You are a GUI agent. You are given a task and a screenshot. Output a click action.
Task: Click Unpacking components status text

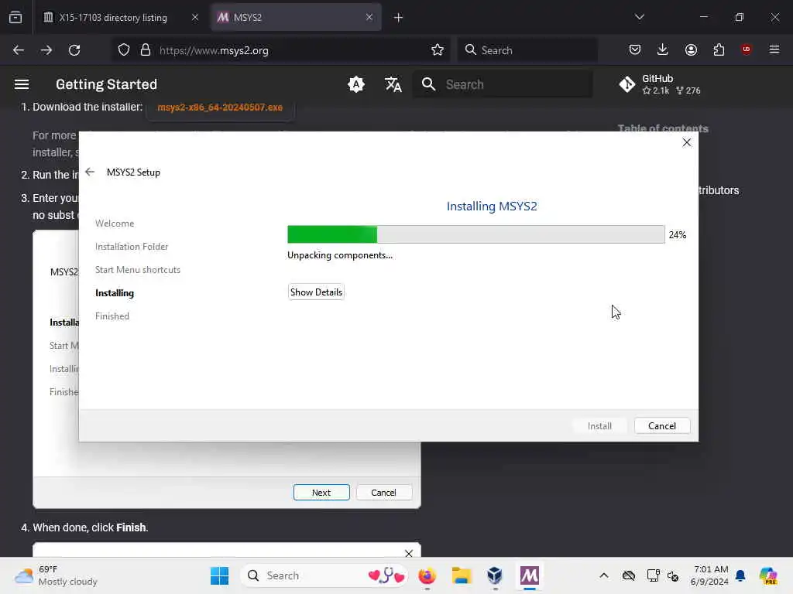pos(340,255)
